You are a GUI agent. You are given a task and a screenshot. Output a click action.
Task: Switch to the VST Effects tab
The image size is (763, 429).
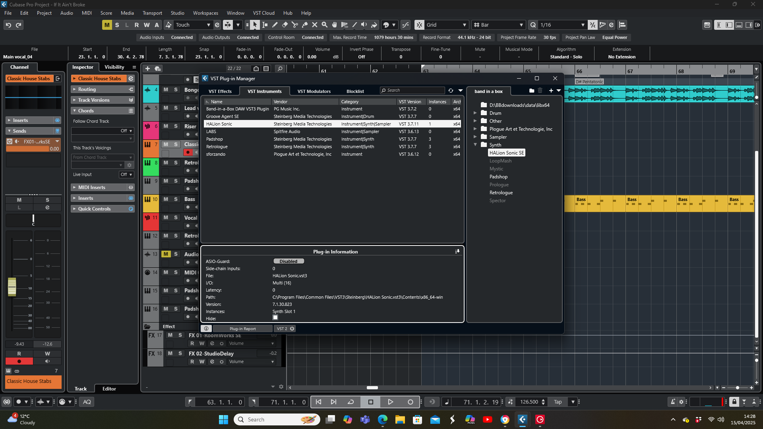(220, 91)
